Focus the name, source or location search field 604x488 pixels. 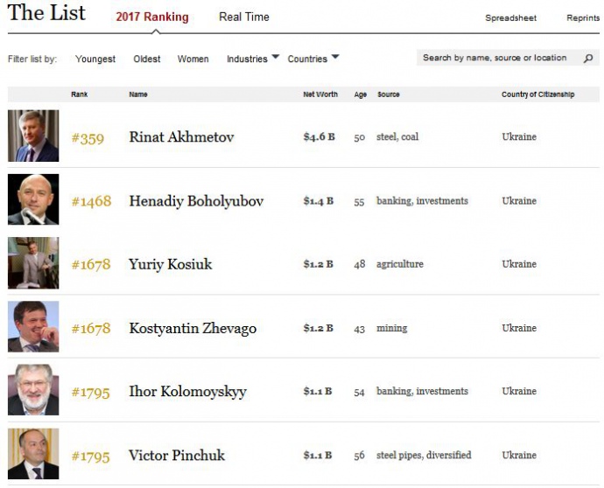click(495, 59)
